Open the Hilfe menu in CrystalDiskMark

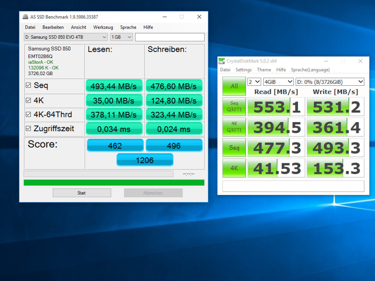[x=281, y=70]
